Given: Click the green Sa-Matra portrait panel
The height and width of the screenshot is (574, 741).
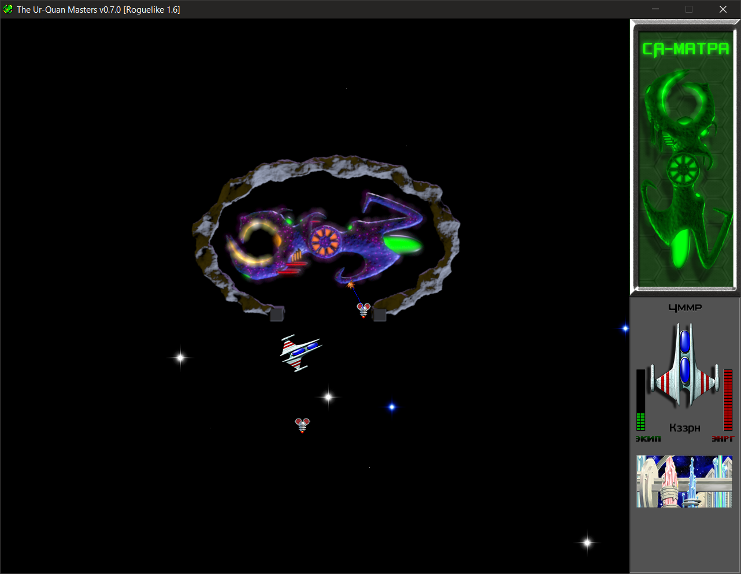Looking at the screenshot, I should pos(685,157).
